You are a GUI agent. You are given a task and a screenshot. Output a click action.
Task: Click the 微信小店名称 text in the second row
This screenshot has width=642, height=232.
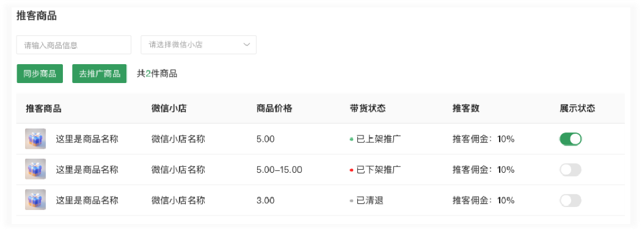(x=178, y=169)
